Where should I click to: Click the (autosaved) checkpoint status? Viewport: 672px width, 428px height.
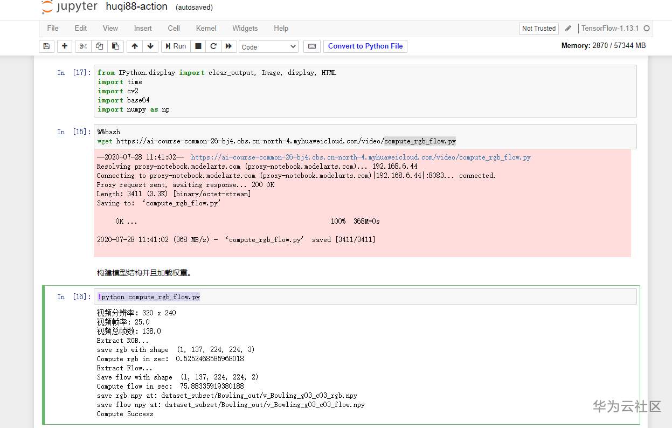[x=194, y=8]
